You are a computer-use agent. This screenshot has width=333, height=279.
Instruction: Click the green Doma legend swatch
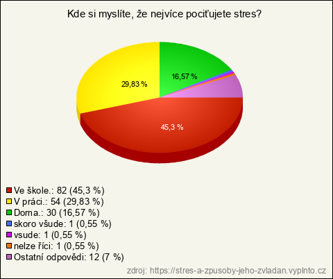pos(9,212)
